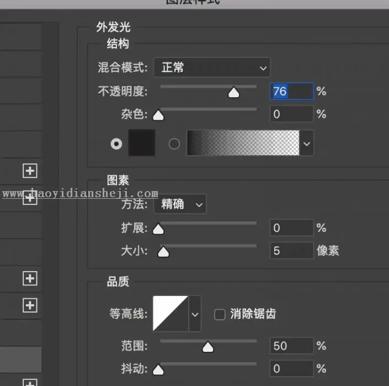Image resolution: width=389 pixels, height=386 pixels.
Task: Click the 不透明度 value field showing 76
Action: pos(291,91)
